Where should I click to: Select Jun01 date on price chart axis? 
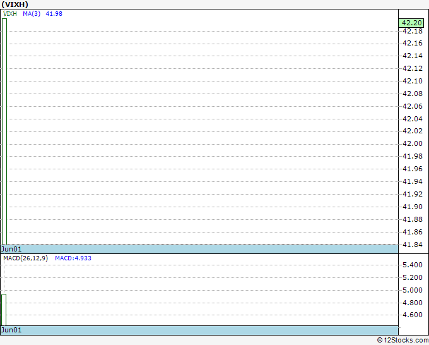[11, 249]
